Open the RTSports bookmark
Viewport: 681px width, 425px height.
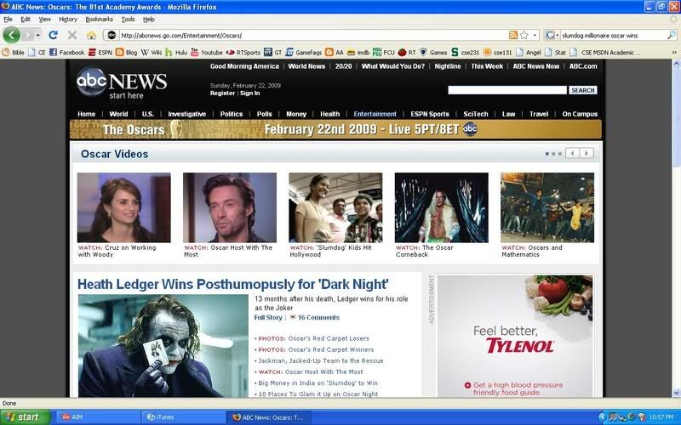243,53
